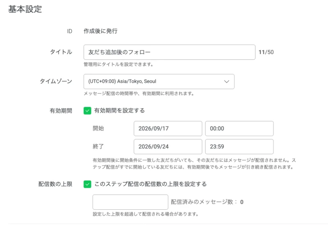Click the 基本設定 heading

pos(25,9)
